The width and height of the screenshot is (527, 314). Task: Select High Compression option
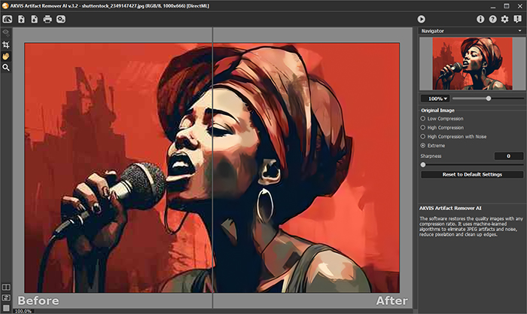(x=423, y=128)
